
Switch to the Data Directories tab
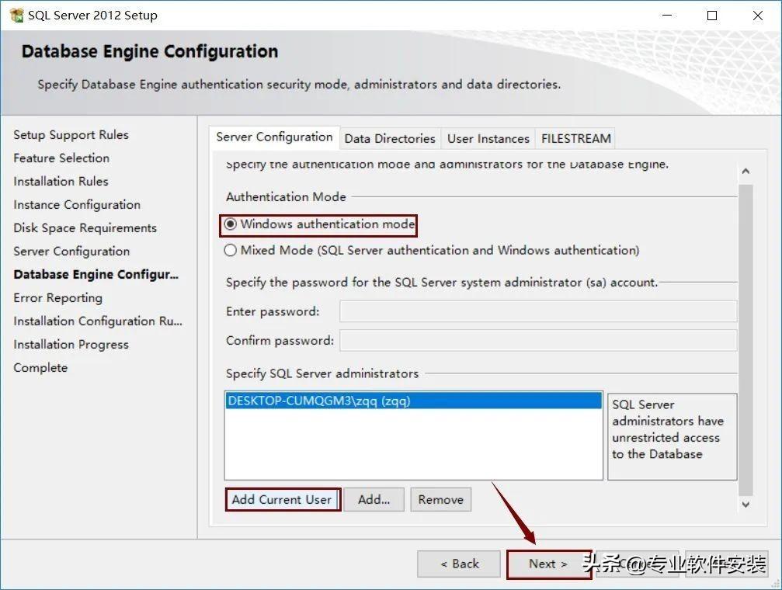[390, 138]
